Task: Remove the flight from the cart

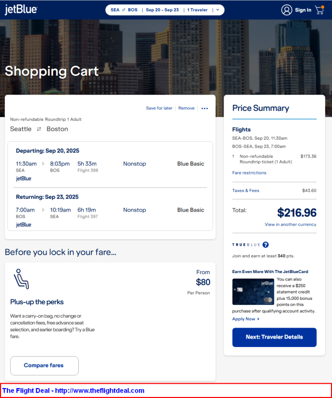Action: [x=186, y=108]
